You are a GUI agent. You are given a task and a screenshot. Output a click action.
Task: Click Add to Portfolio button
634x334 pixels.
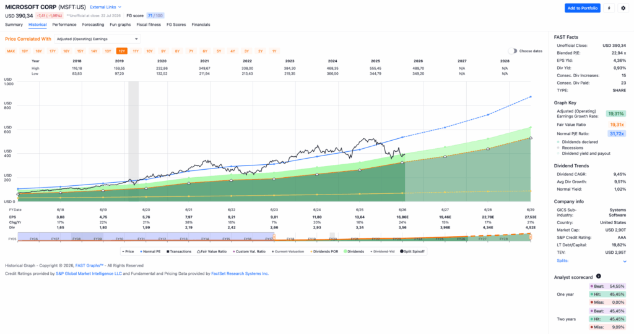(x=582, y=8)
